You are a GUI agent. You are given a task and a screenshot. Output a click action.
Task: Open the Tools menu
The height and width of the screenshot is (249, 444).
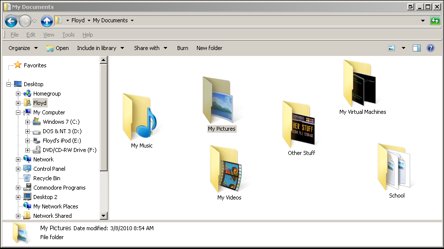(x=68, y=35)
